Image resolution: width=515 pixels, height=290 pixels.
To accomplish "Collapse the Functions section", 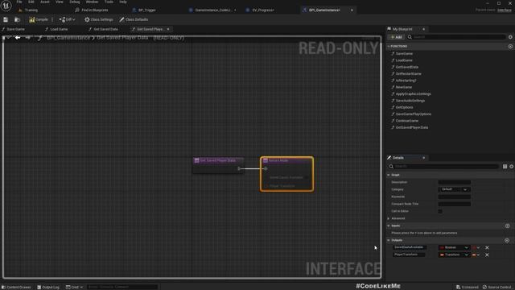I will tap(389, 47).
